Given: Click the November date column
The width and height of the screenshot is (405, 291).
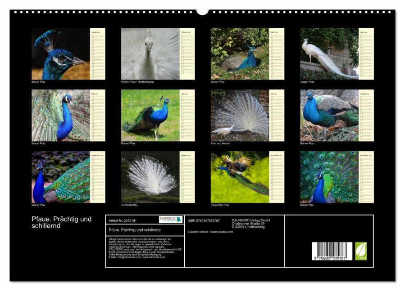Looking at the screenshot, I should pos(277,177).
